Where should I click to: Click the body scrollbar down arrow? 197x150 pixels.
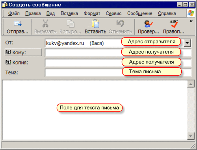[x=191, y=136]
